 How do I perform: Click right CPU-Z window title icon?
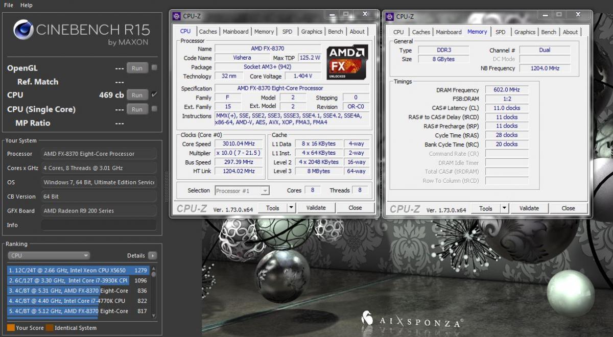pyautogui.click(x=390, y=16)
